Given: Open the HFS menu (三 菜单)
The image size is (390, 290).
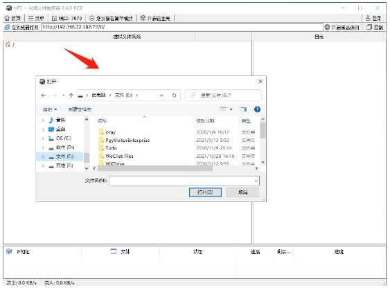Looking at the screenshot, I should (x=36, y=18).
